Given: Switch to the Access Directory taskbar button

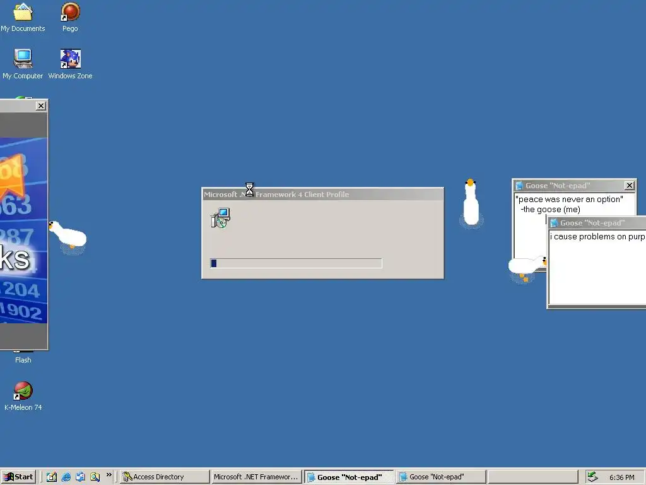Looking at the screenshot, I should pyautogui.click(x=165, y=477).
